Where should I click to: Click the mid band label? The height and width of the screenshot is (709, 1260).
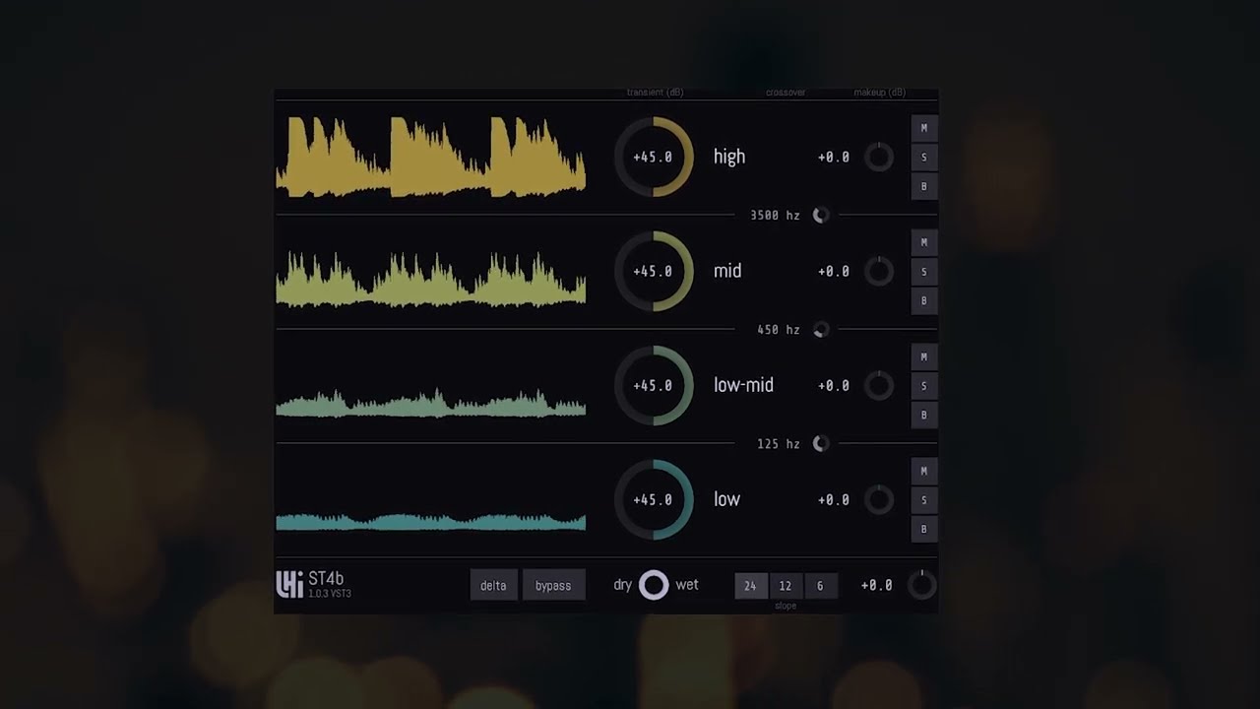727,271
